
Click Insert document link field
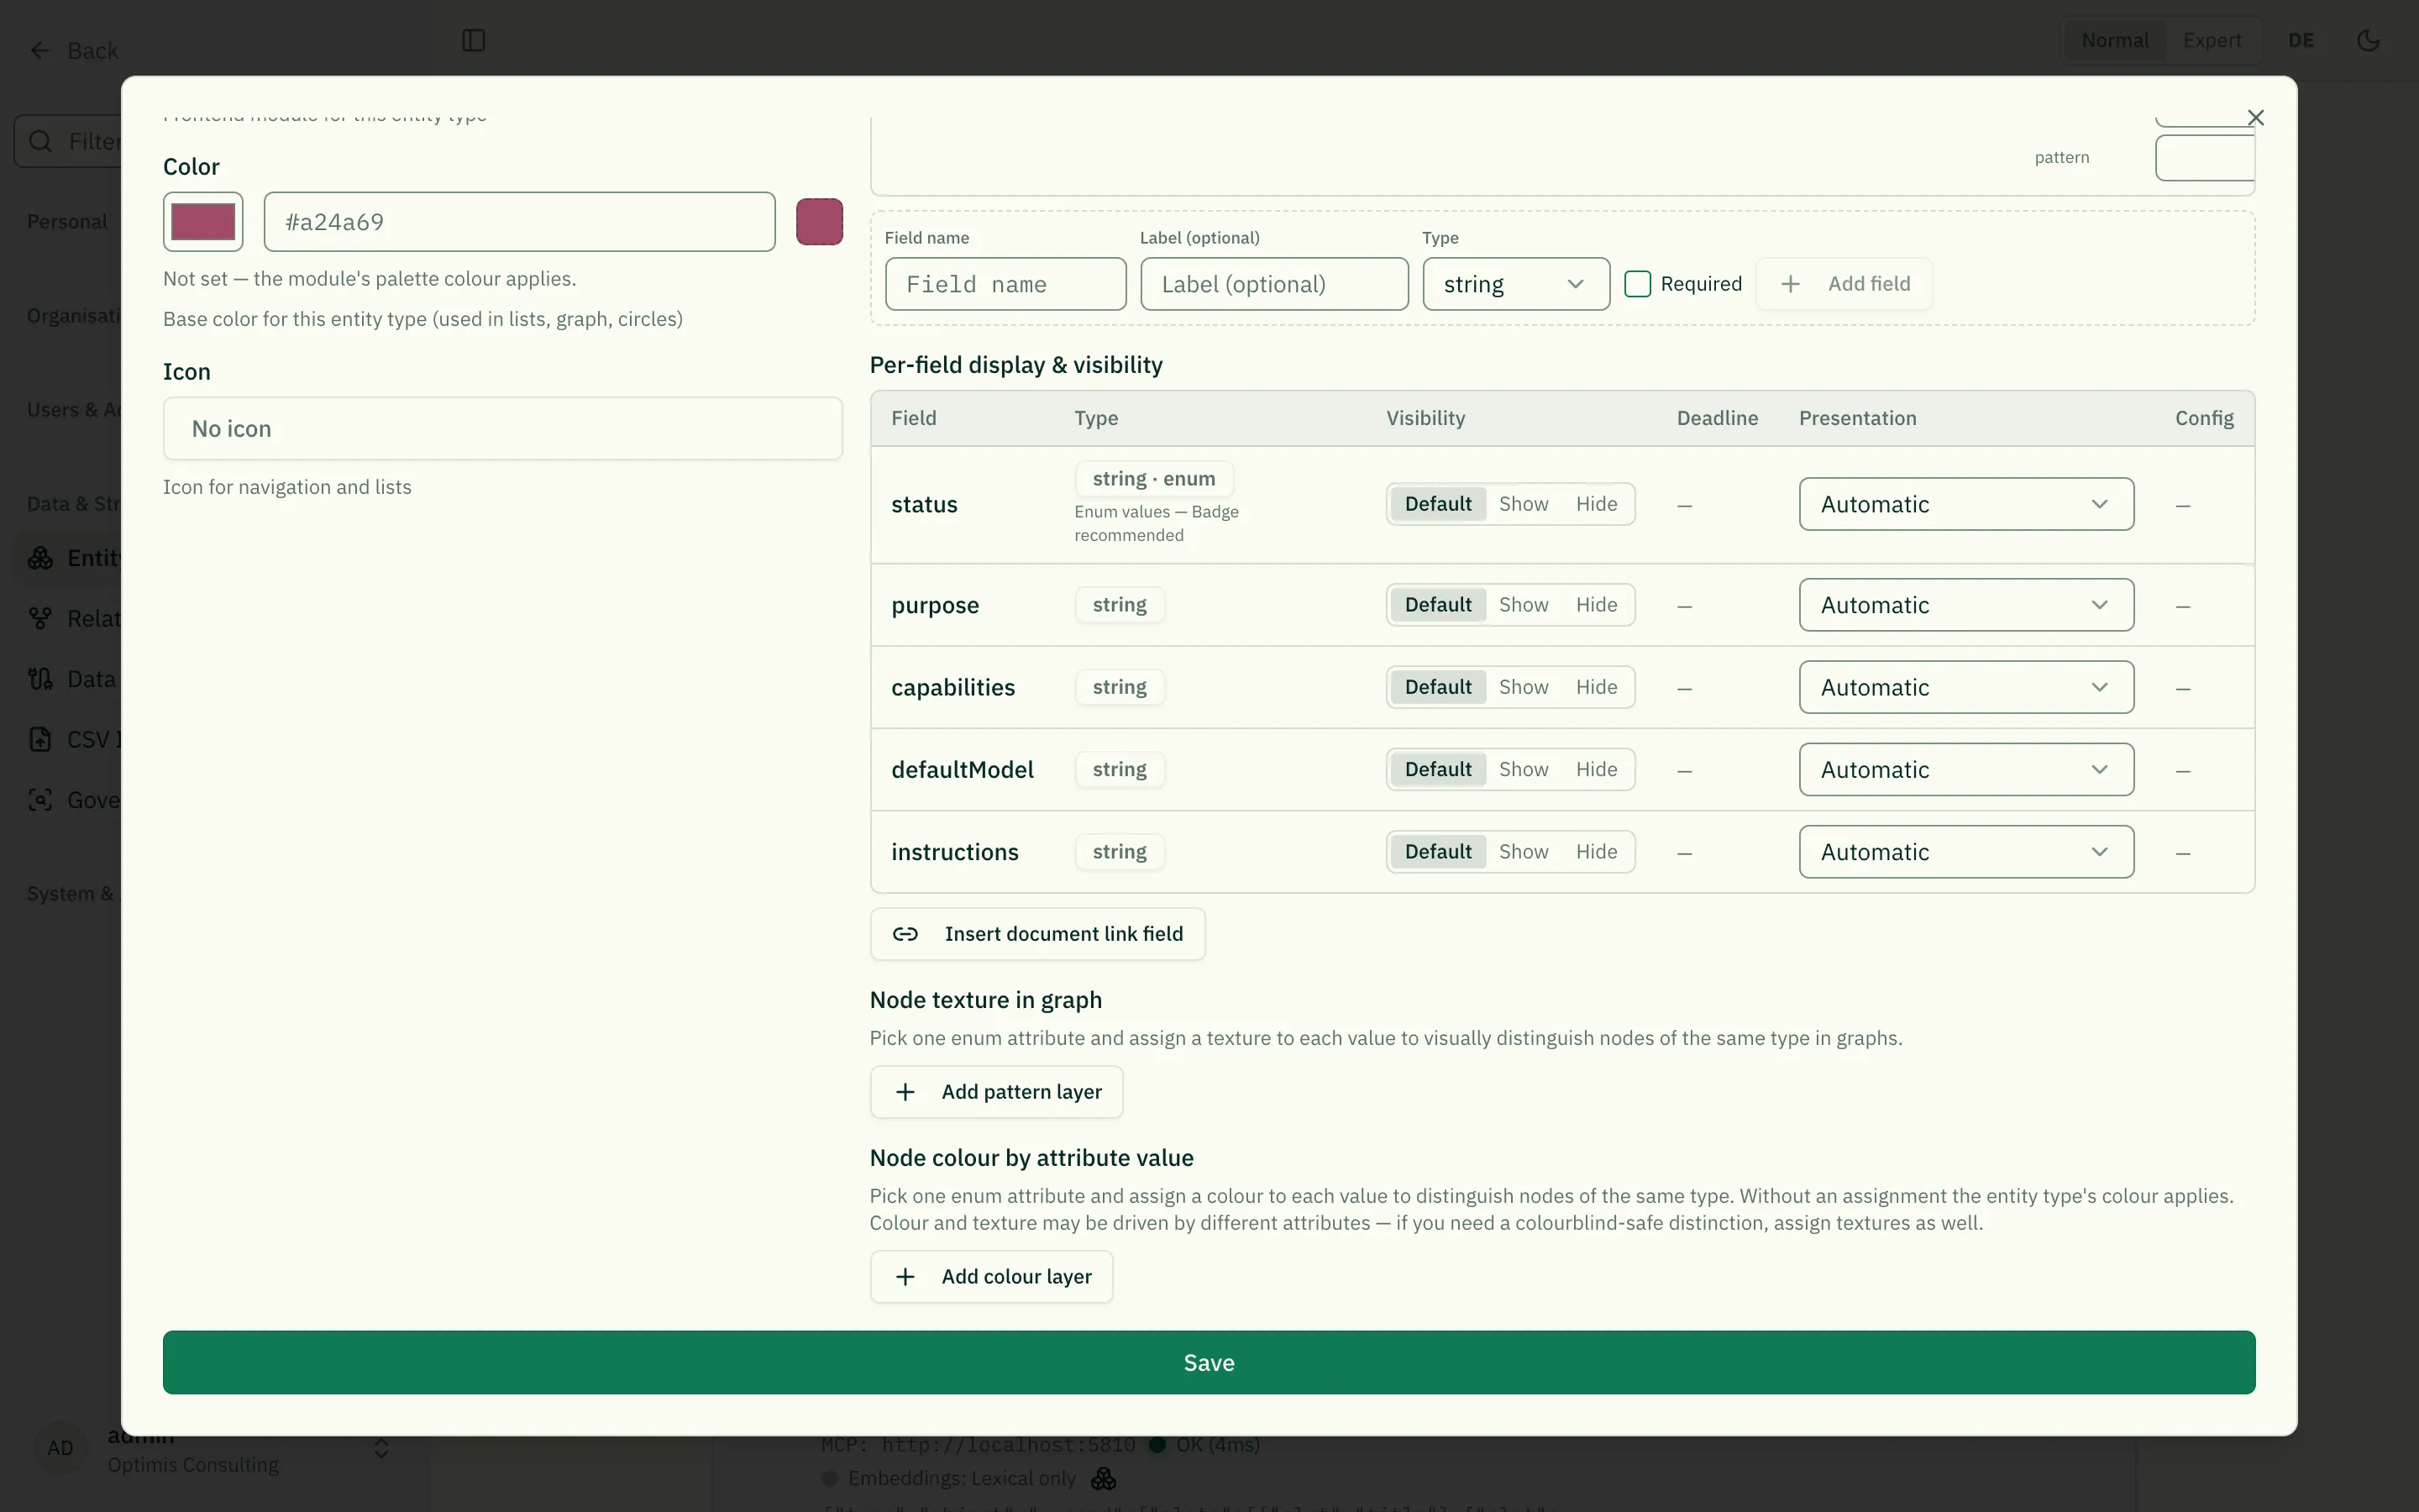pyautogui.click(x=1037, y=934)
